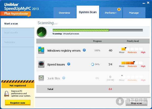Screen dimensions: 152x109
Task: Click the registry errors count 40
Action: [110, 50]
